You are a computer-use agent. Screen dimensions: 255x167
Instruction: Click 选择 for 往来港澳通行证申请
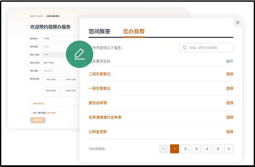click(x=230, y=117)
